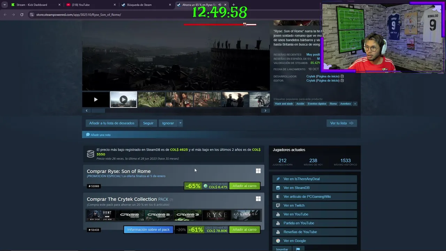446x251 pixels.
Task: Play the first trailer thumbnail
Action: click(x=96, y=100)
